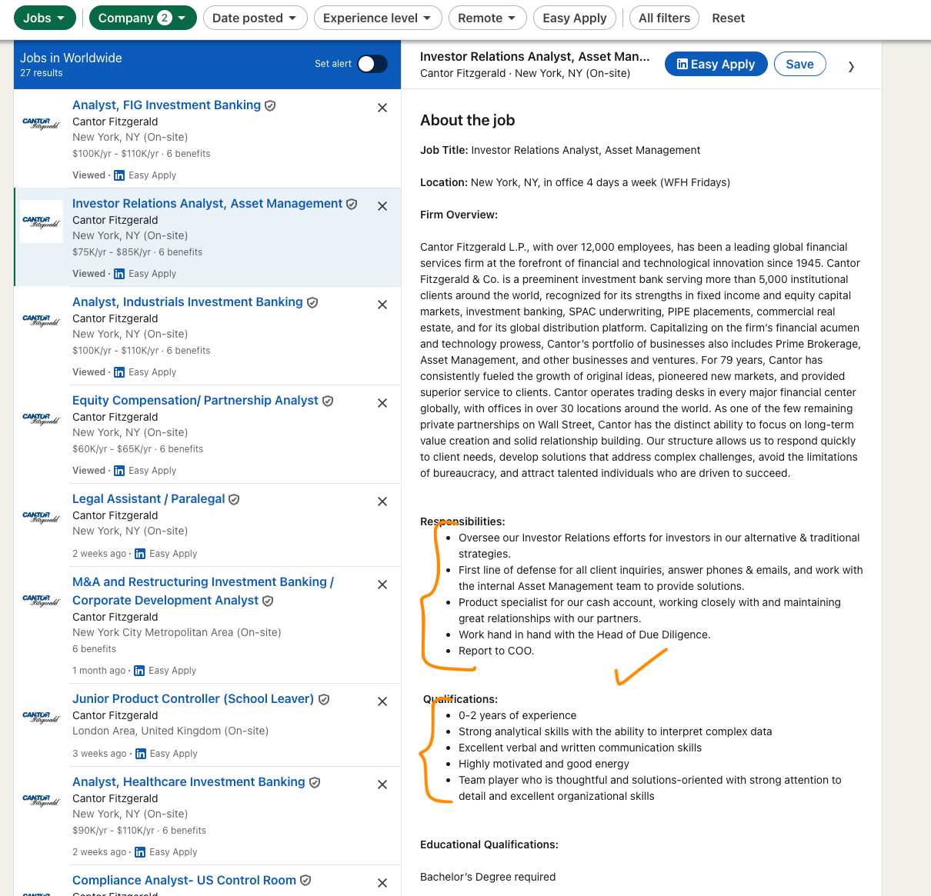The image size is (931, 896).
Task: Click '27 results' count text
Action: point(42,73)
